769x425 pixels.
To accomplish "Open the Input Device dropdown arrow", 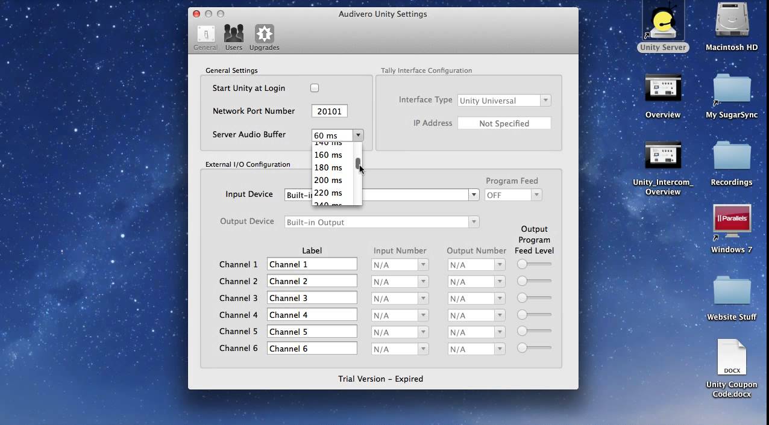I will [474, 195].
